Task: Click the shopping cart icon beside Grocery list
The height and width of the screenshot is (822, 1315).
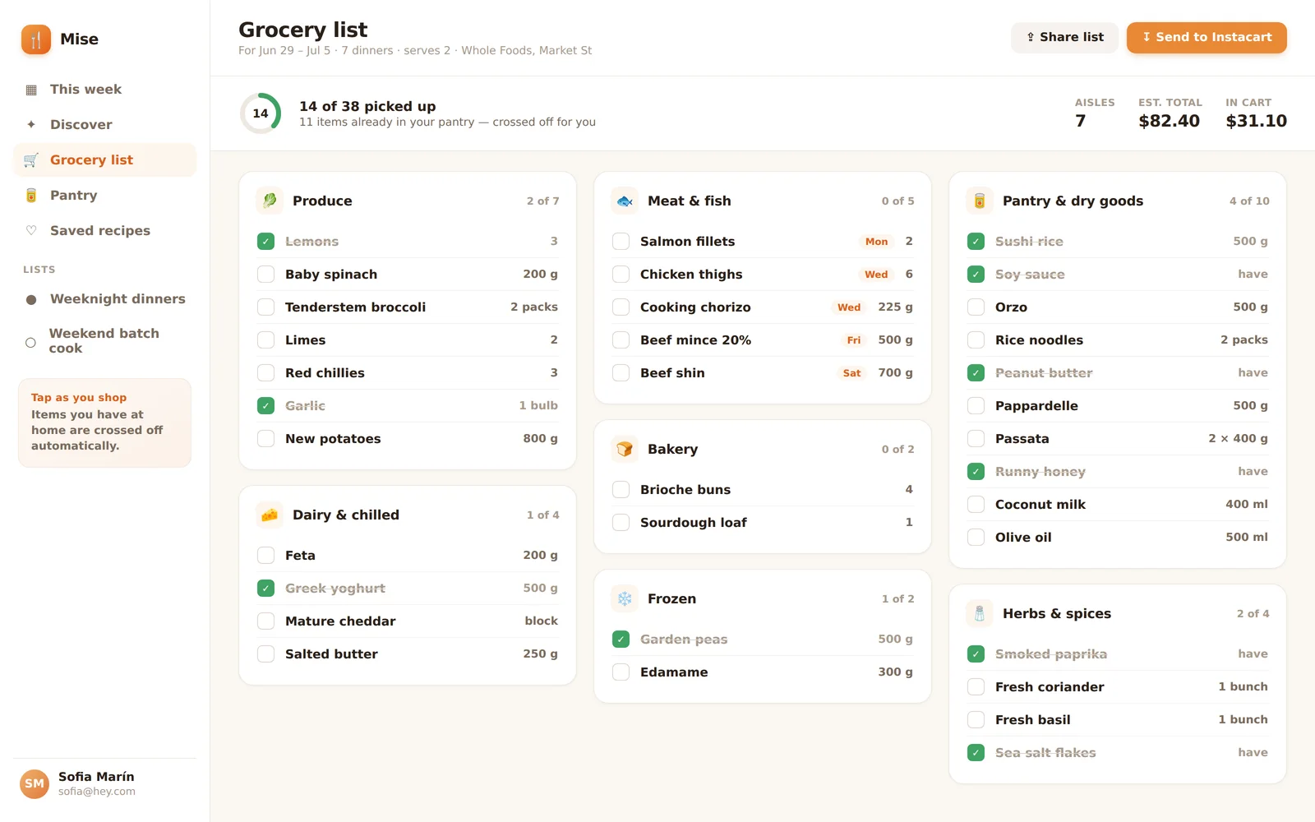Action: click(31, 160)
